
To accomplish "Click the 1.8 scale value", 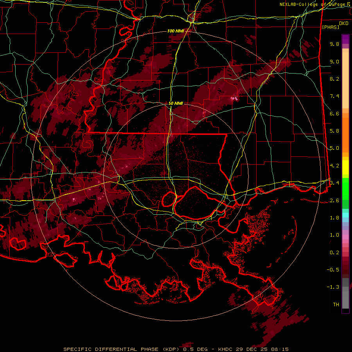I will pyautogui.click(x=334, y=218).
